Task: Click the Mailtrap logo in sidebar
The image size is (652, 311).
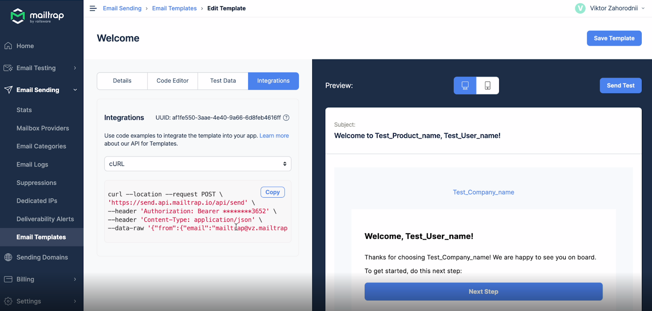Action: pos(37,16)
